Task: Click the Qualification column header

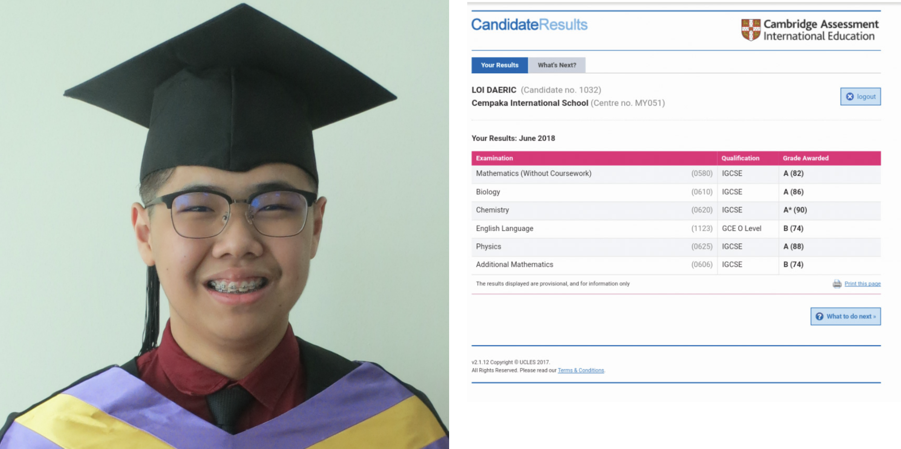Action: [740, 158]
